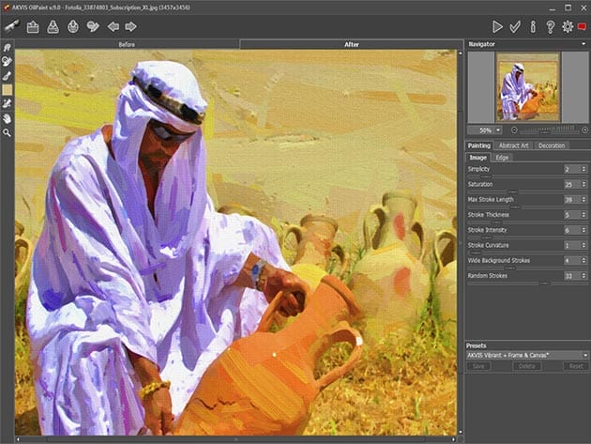Select the Zoom magnifier tool

click(8, 133)
